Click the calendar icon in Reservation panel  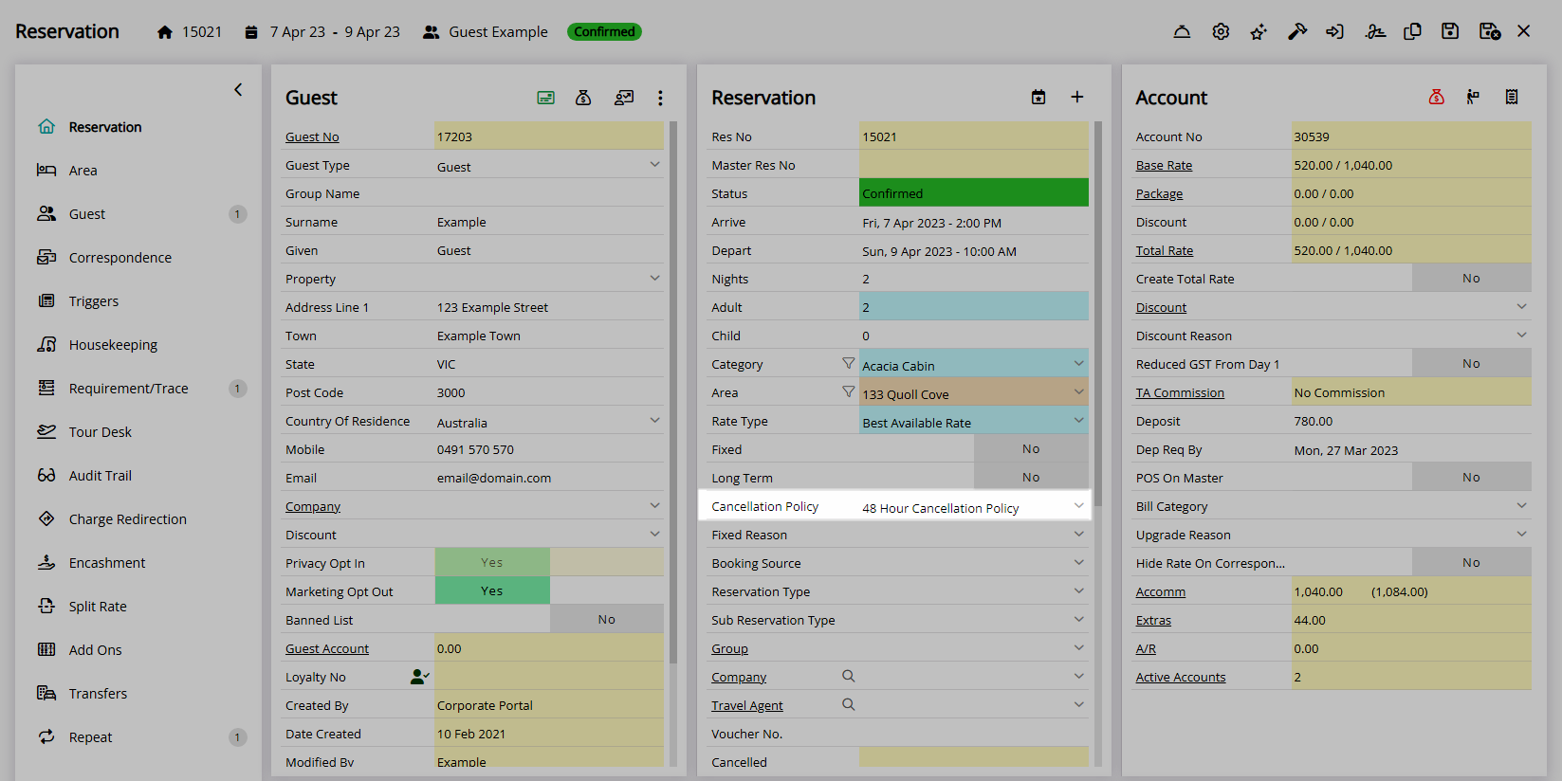click(x=1038, y=98)
